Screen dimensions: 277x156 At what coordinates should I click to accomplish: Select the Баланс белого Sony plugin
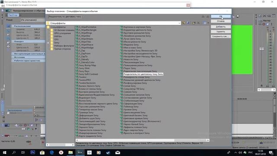(x=90, y=86)
